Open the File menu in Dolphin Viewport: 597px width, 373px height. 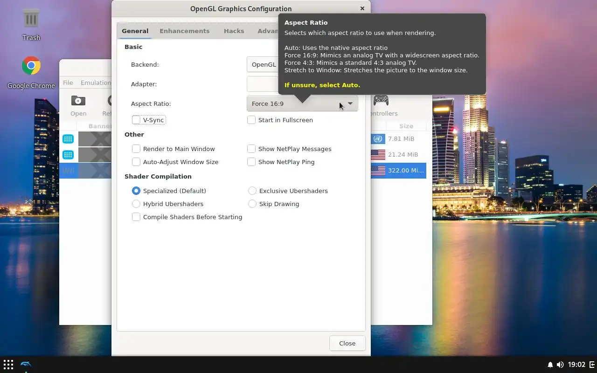coord(68,83)
